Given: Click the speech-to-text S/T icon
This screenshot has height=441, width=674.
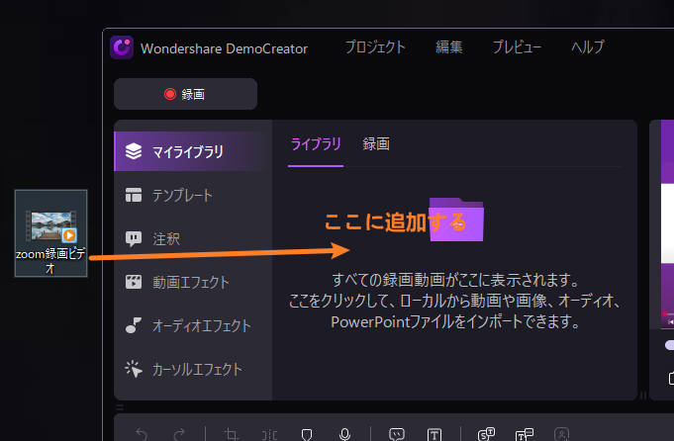Looking at the screenshot, I should click(x=486, y=434).
